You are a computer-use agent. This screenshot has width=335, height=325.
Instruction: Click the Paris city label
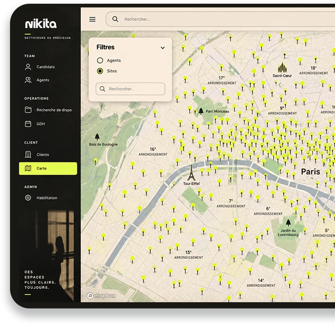point(311,171)
